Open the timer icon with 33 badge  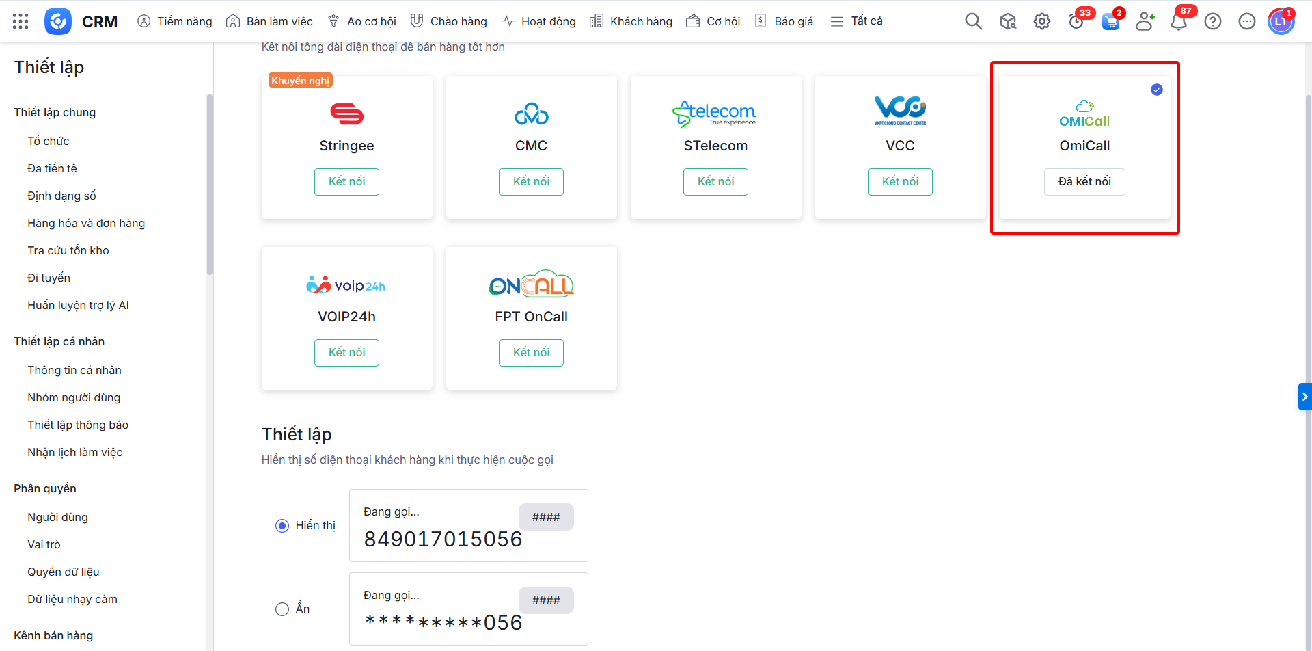pos(1076,22)
